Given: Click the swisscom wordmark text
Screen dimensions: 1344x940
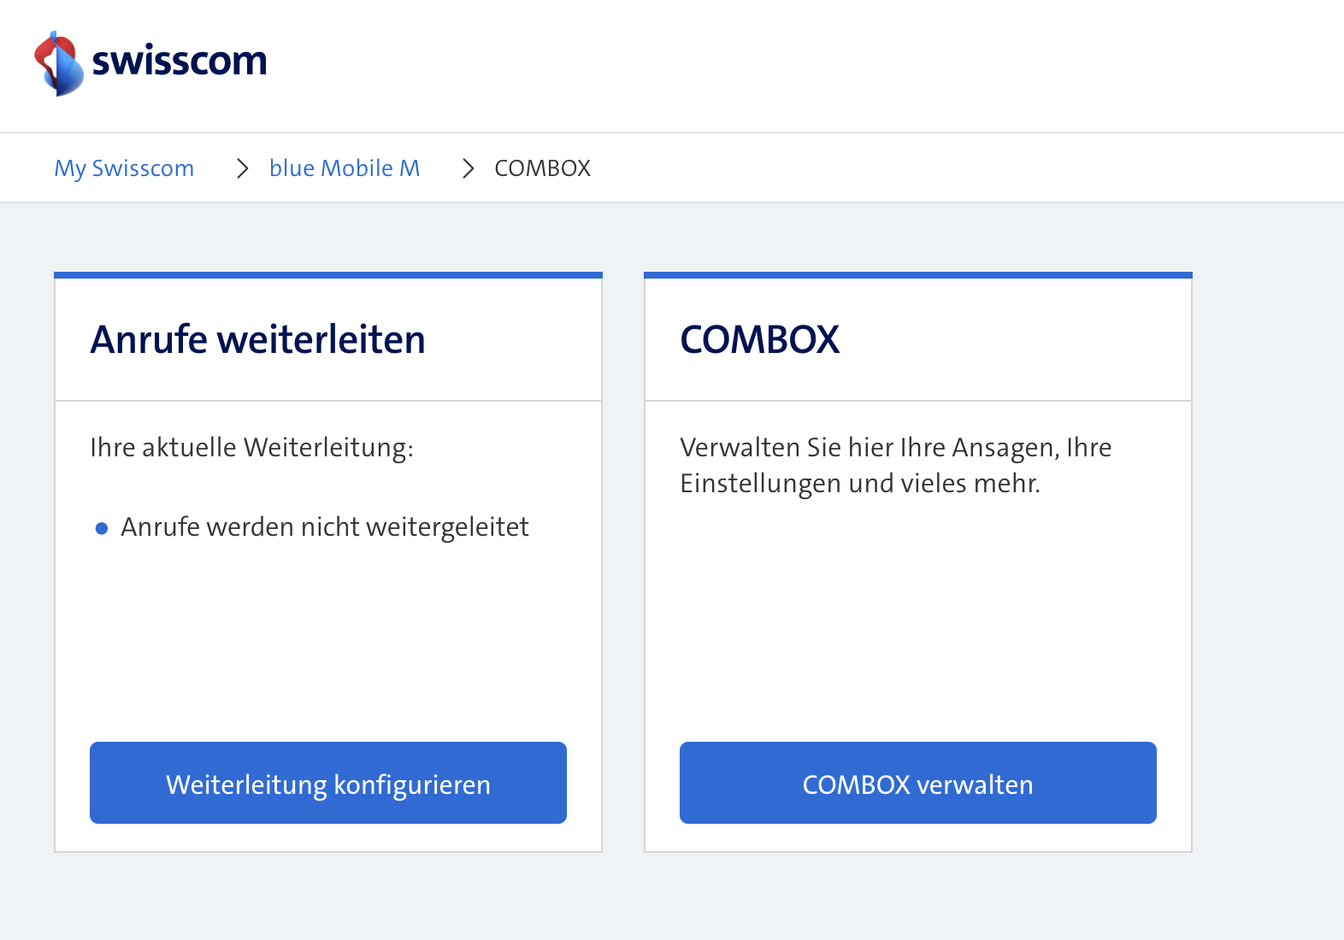Looking at the screenshot, I should point(179,62).
